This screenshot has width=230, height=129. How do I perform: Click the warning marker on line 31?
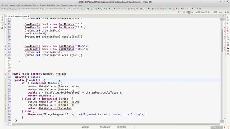tap(5, 74)
